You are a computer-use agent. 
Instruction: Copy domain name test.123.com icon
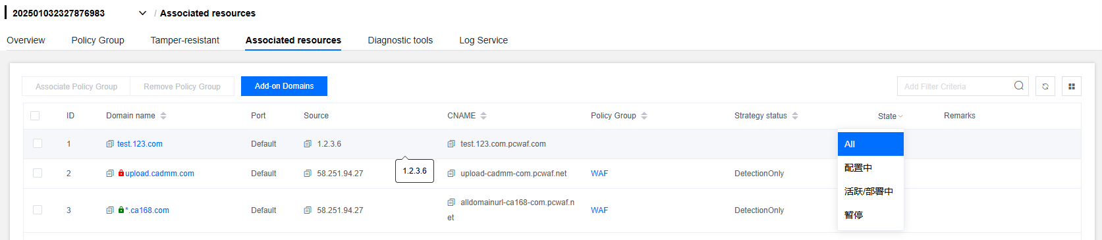110,144
